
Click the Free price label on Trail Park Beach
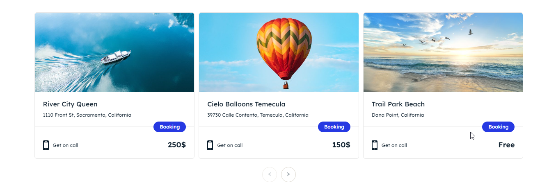(x=506, y=145)
